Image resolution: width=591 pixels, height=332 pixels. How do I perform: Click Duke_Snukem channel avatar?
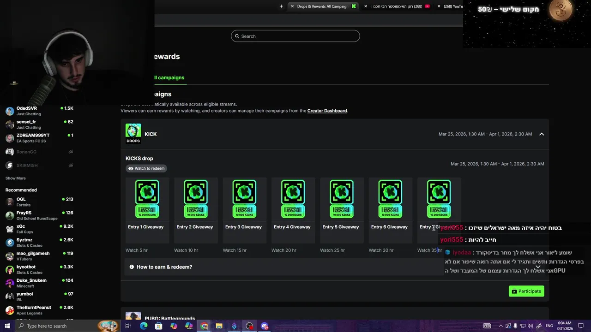point(10,283)
